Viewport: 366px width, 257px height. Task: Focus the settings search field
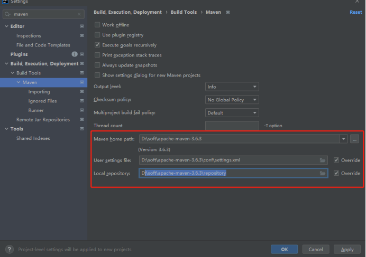click(x=44, y=14)
